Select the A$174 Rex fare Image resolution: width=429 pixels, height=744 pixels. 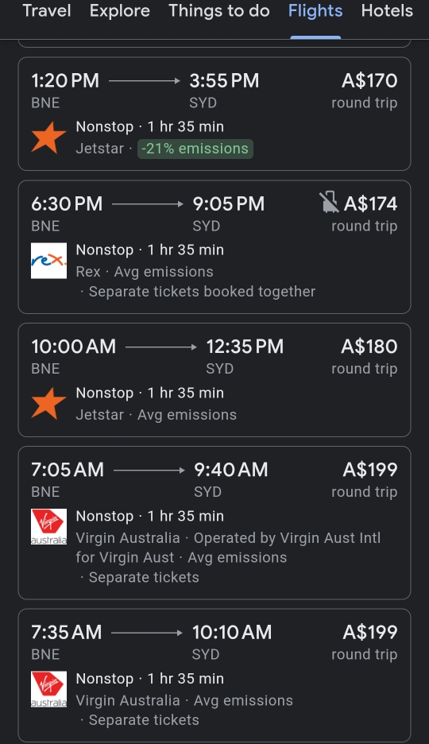click(x=370, y=204)
